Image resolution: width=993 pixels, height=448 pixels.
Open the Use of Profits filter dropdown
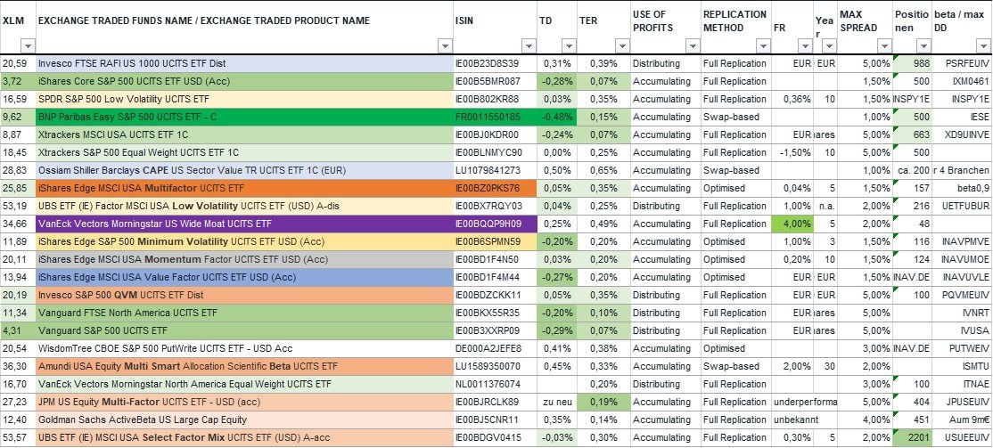click(692, 46)
